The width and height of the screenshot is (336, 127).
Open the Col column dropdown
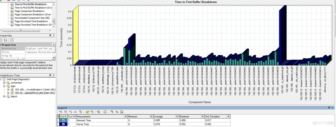(66, 117)
